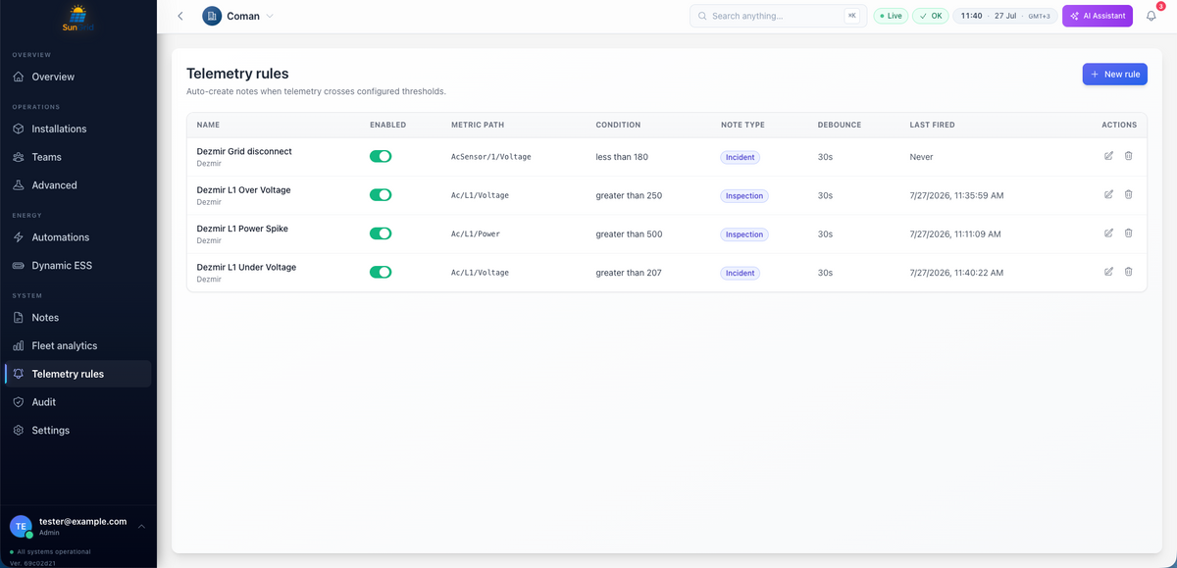Delete the Dezmir L1 Under Voltage rule
1177x568 pixels.
coord(1128,272)
